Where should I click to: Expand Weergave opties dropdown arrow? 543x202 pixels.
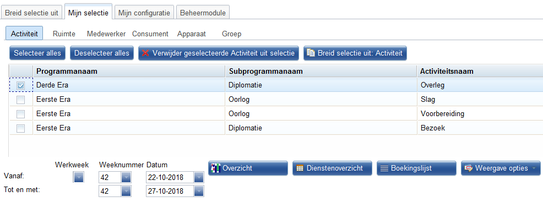point(534,168)
